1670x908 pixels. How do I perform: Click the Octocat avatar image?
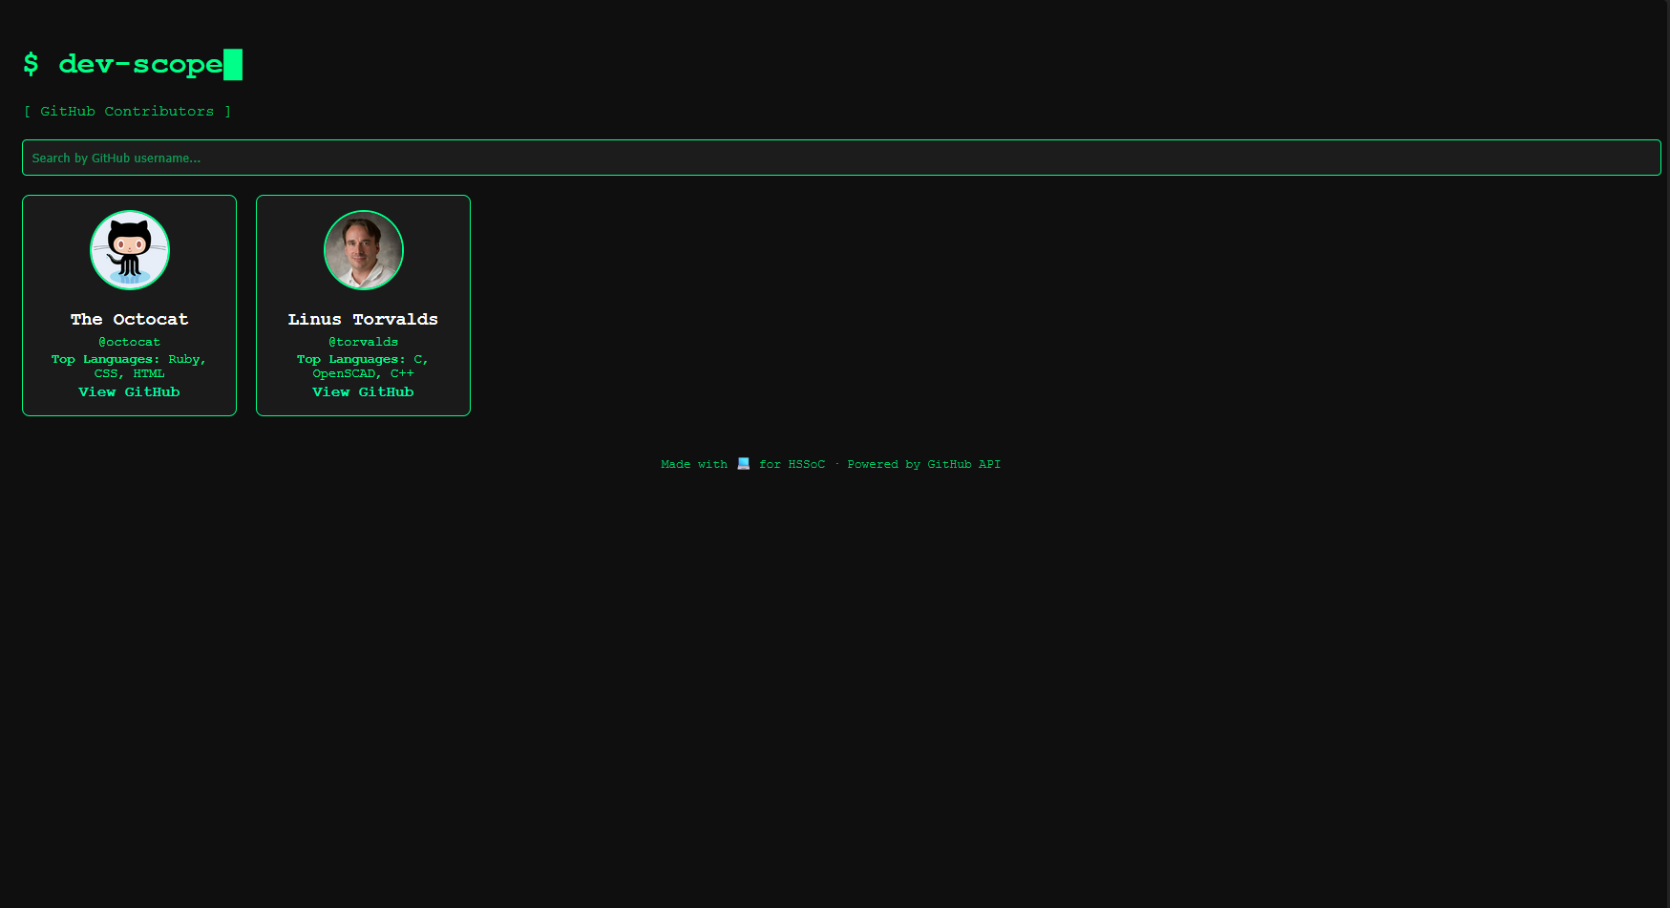[x=130, y=250]
